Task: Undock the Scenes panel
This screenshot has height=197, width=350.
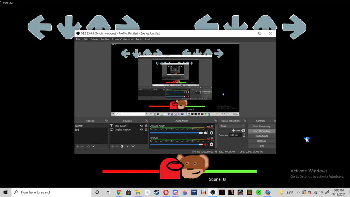Action: click(107, 121)
